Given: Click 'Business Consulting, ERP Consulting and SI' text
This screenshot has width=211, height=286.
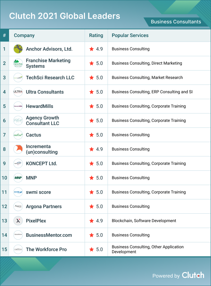Looking at the screenshot, I should click(x=152, y=92).
